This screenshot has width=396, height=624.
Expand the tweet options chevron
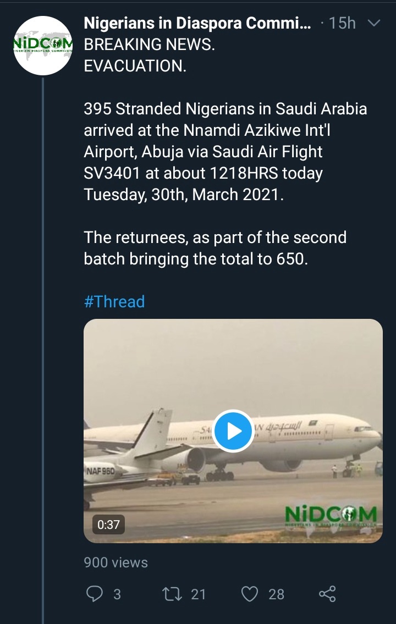click(374, 23)
